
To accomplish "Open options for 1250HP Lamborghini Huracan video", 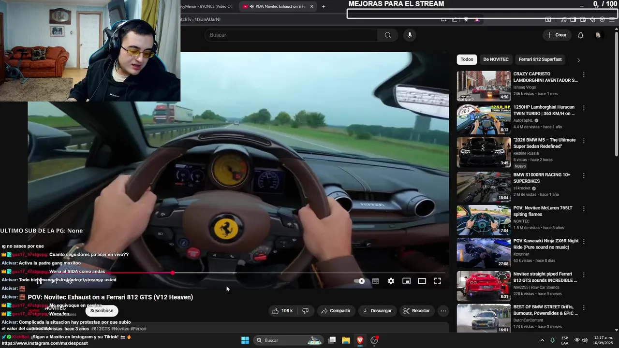I will coord(584,108).
